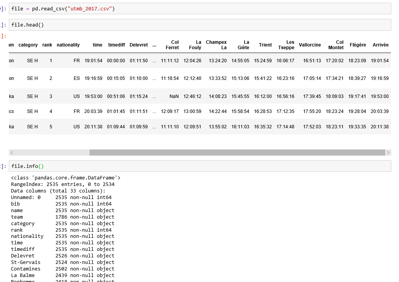Click Champex La cell 13:24:20
Image resolution: width=399 pixels, height=282 pixels.
pos(218,61)
